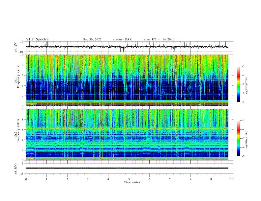The height and width of the screenshot is (201, 261).
Task: Click the ch.1(V) waveform axis label
Action: [16, 47]
